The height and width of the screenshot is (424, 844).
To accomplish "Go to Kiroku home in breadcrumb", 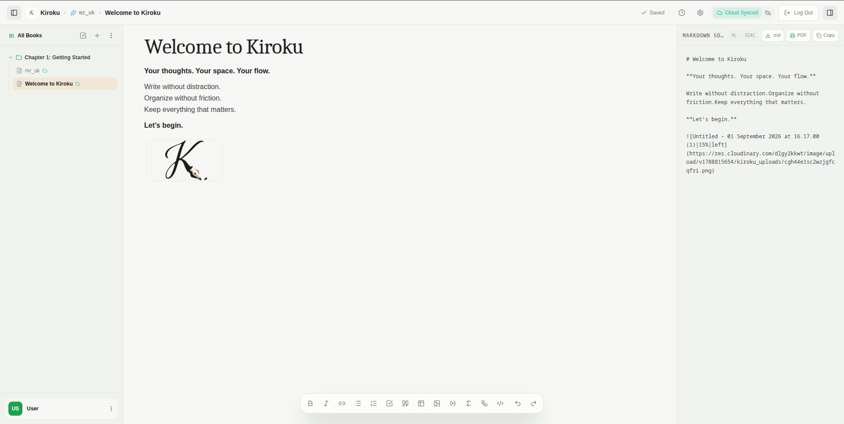I will (x=50, y=13).
